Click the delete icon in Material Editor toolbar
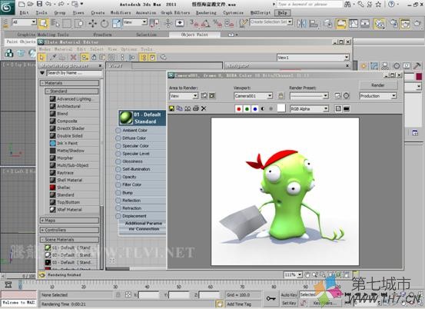425x309 pixels. pos(73,57)
